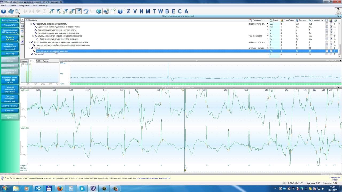Open the Окно menu
342x192 pixels.
34,5
